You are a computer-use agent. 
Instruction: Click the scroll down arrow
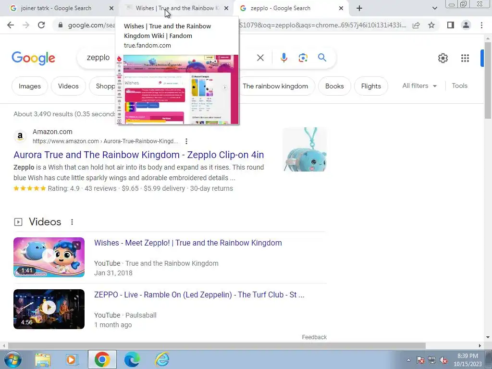tap(488, 337)
